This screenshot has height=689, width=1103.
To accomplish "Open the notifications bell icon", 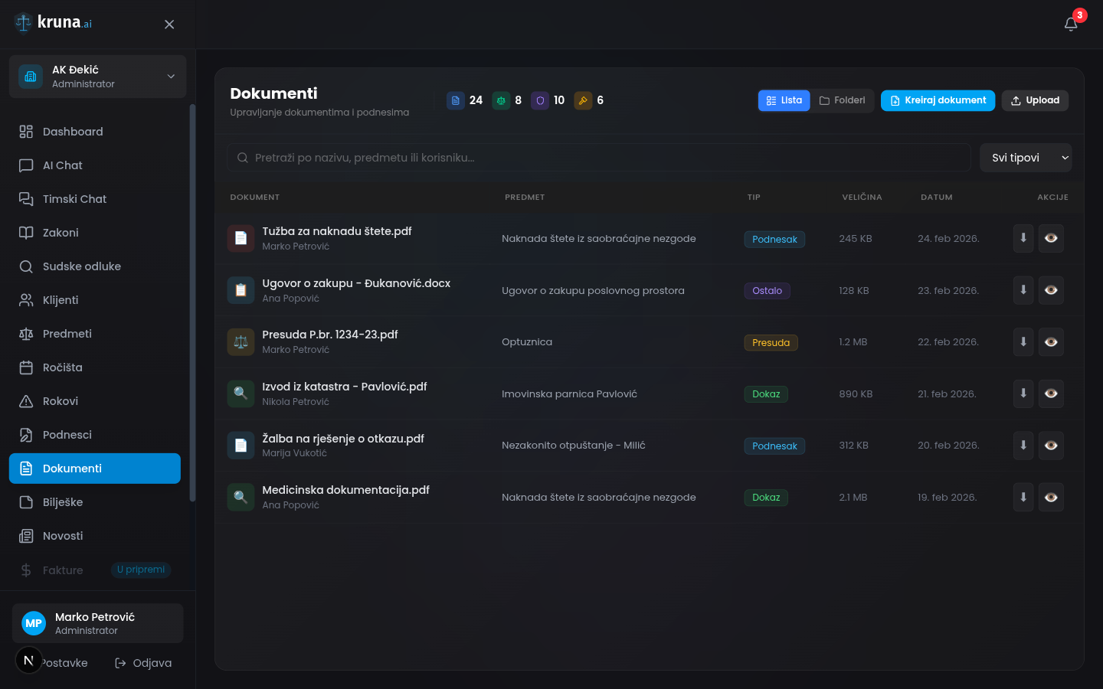I will coord(1071,24).
